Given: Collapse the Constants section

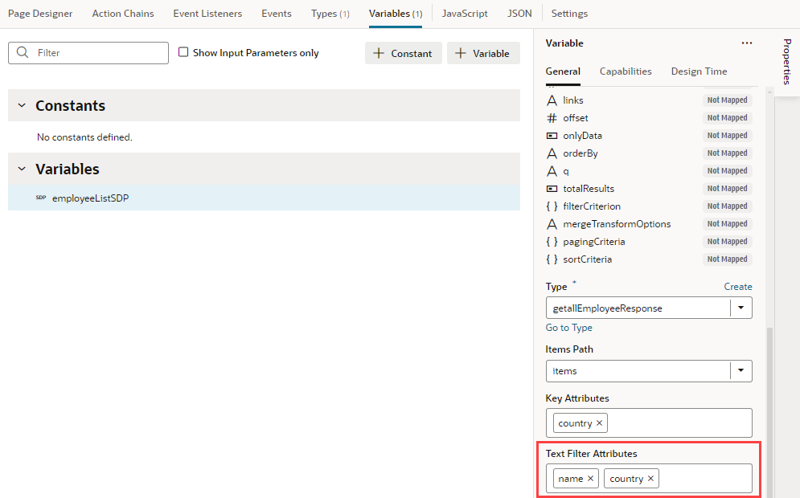Looking at the screenshot, I should pos(22,105).
